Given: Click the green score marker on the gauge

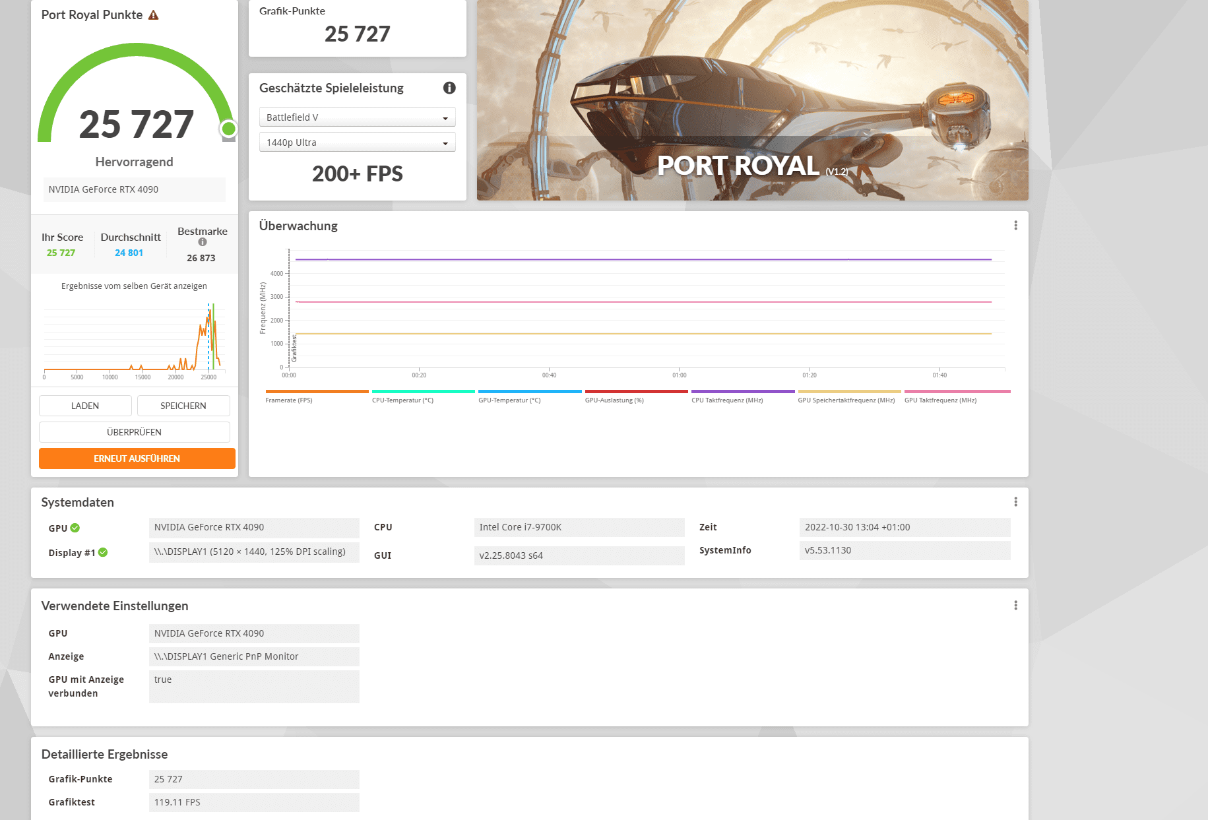Looking at the screenshot, I should coord(228,128).
